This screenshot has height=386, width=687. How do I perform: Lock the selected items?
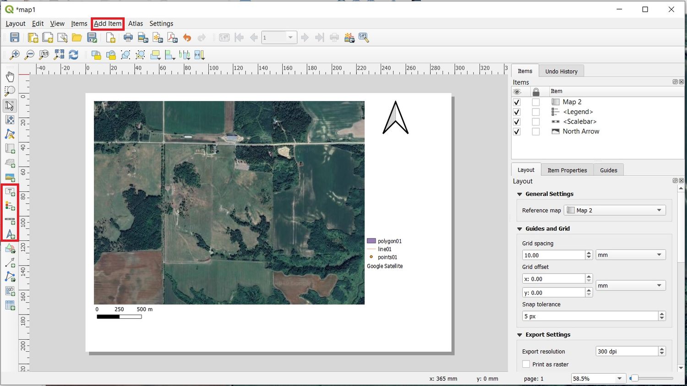point(96,54)
